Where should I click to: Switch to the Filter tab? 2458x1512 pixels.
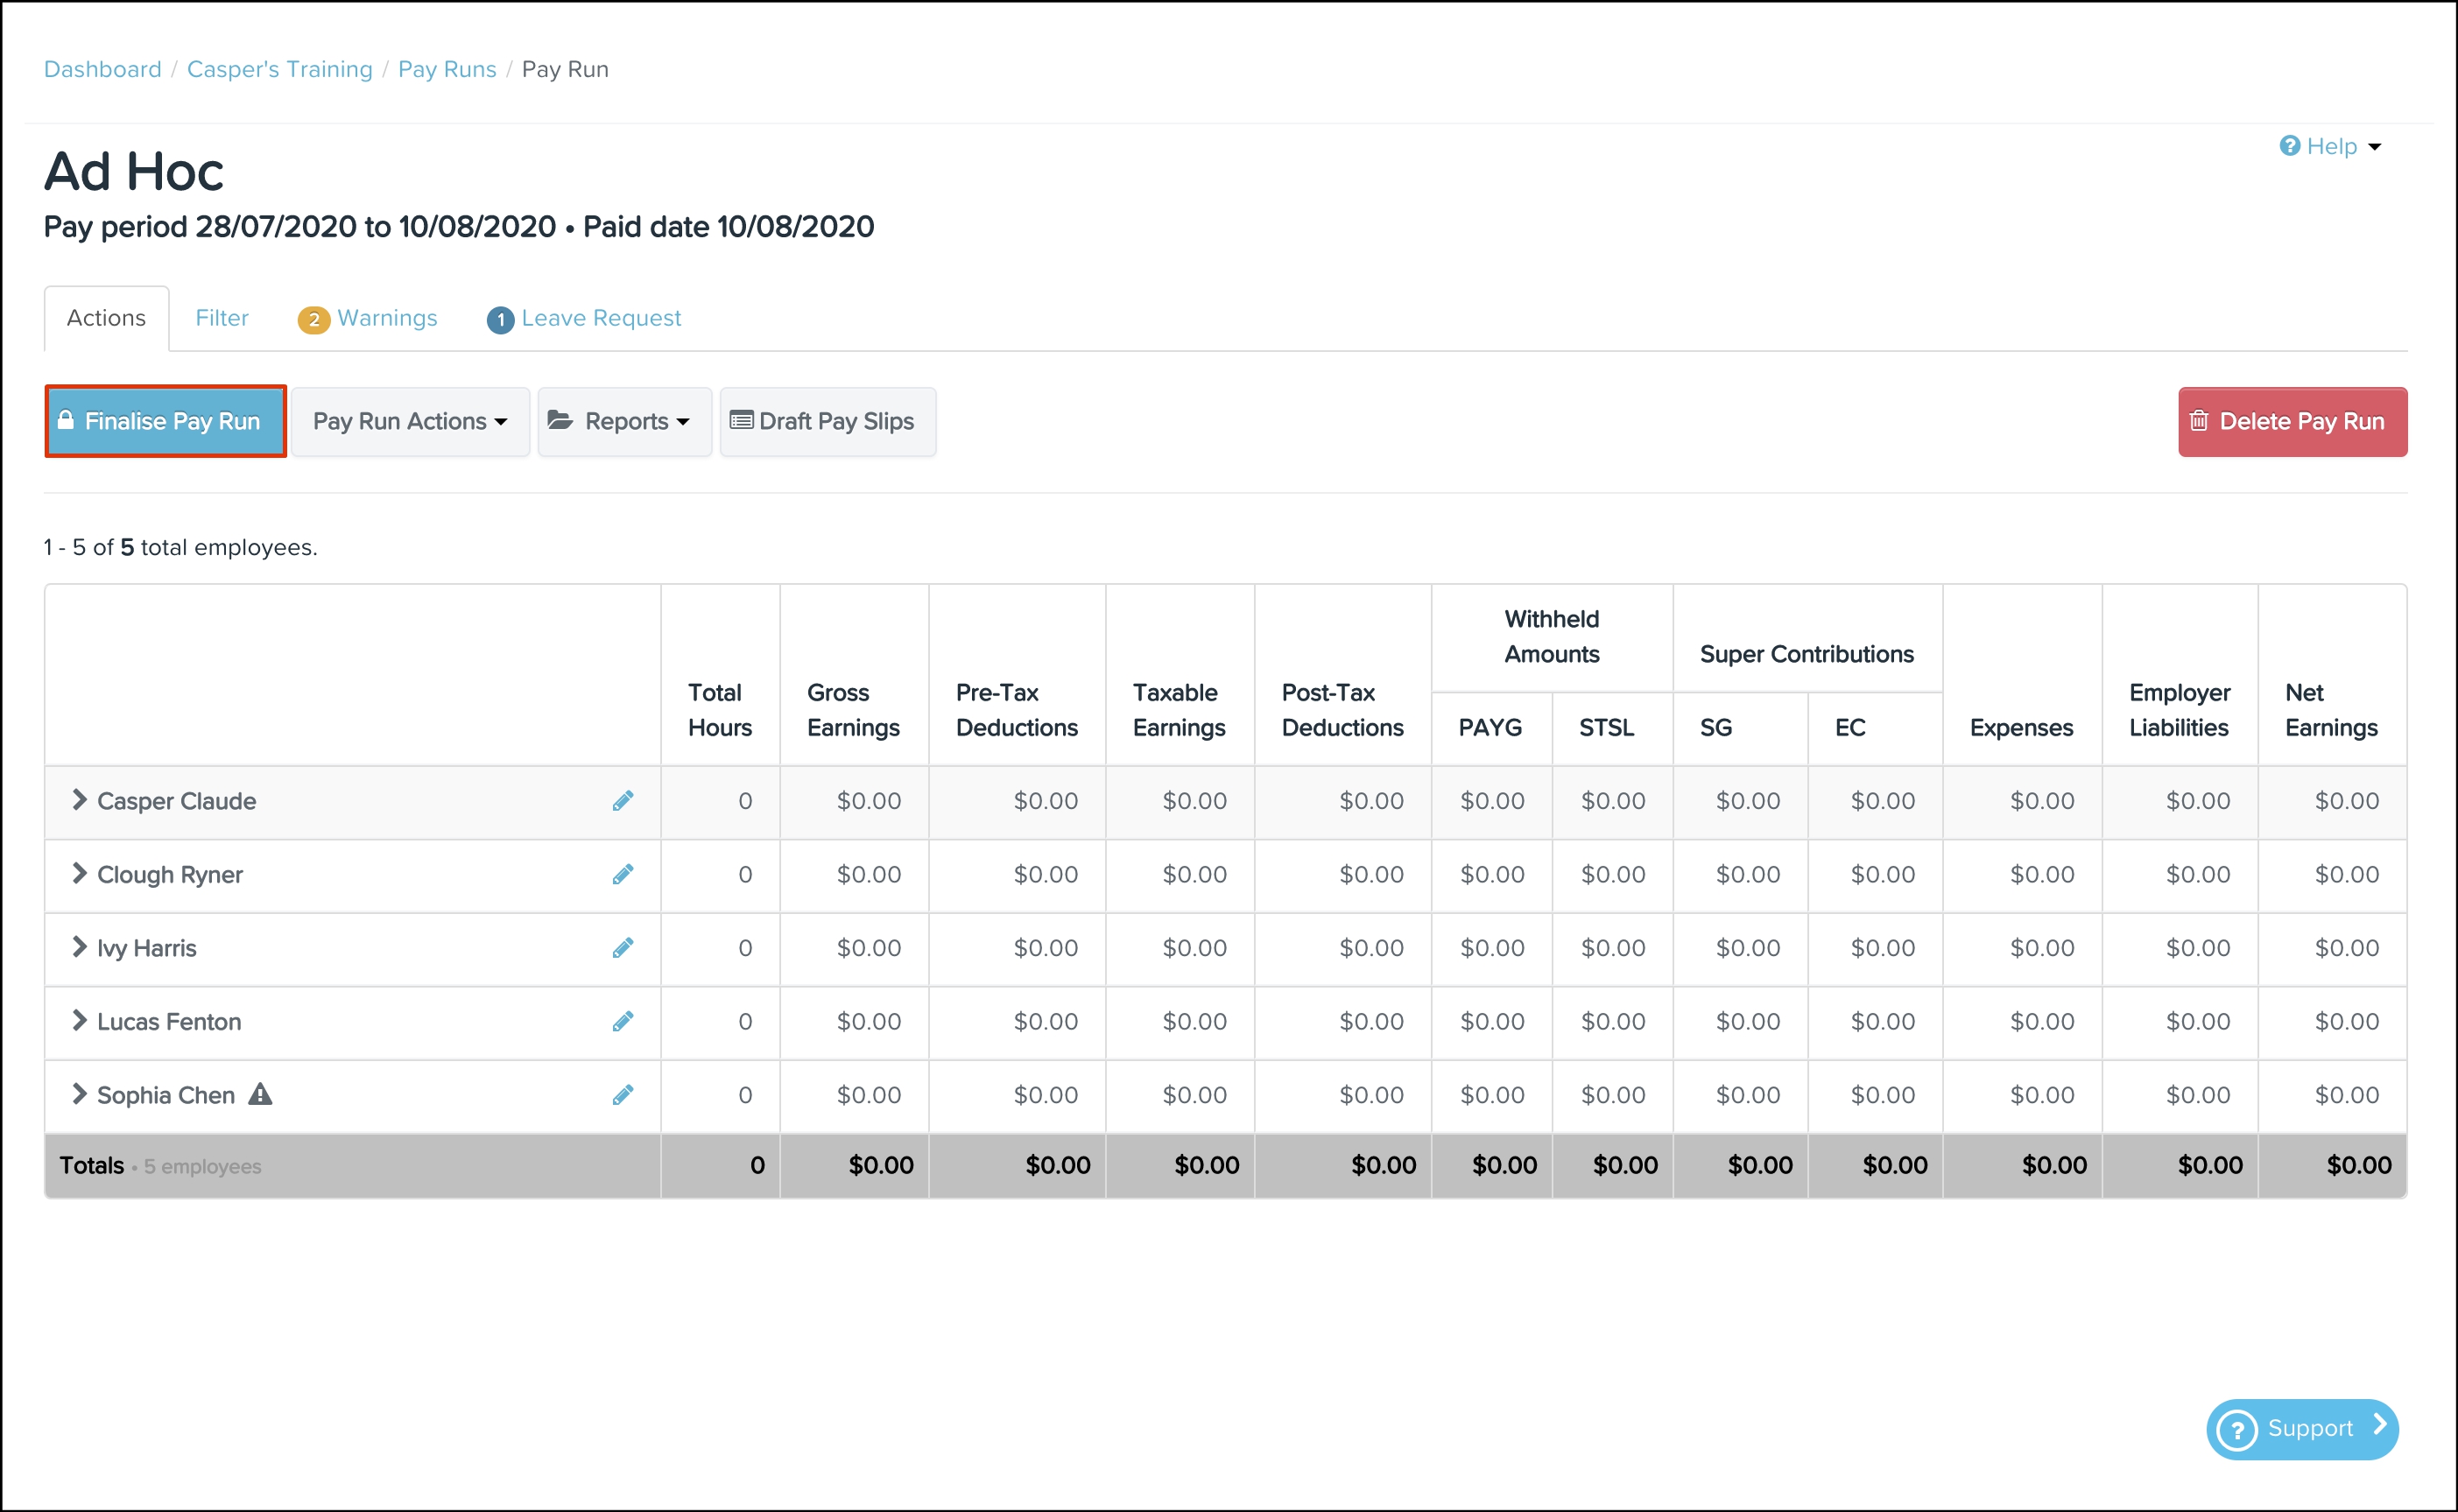222,318
